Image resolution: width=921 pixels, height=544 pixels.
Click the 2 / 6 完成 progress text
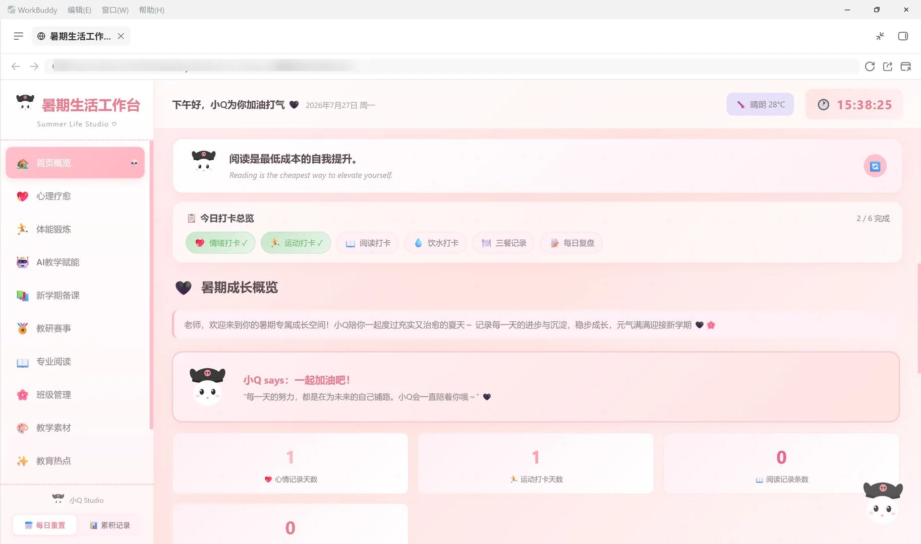click(x=873, y=218)
